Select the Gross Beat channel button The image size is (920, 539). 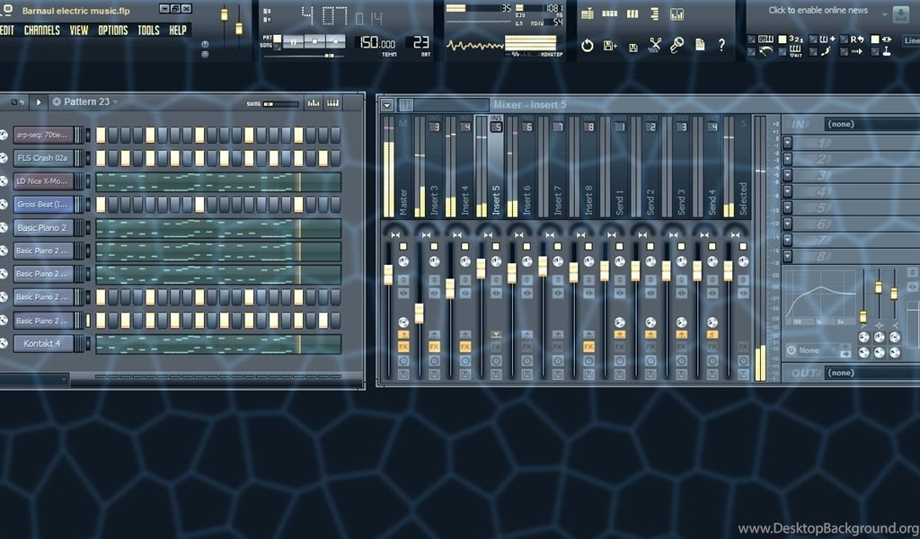tap(43, 204)
